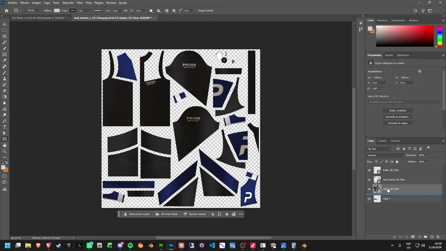Open the Ventana menu
The height and width of the screenshot is (251, 446).
pyautogui.click(x=111, y=3)
